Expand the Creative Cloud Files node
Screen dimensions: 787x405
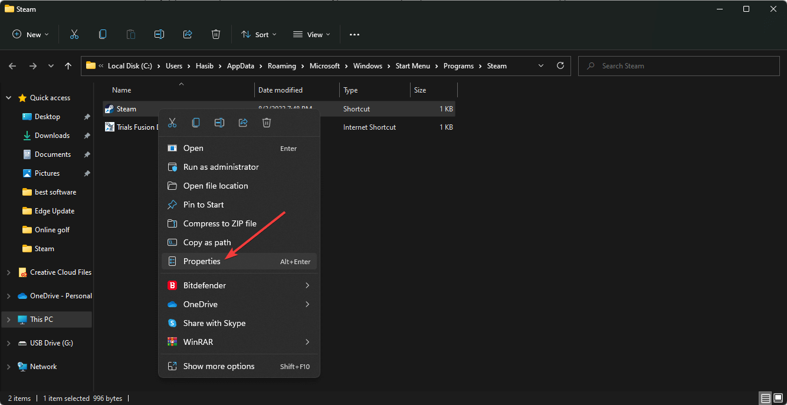click(9, 272)
